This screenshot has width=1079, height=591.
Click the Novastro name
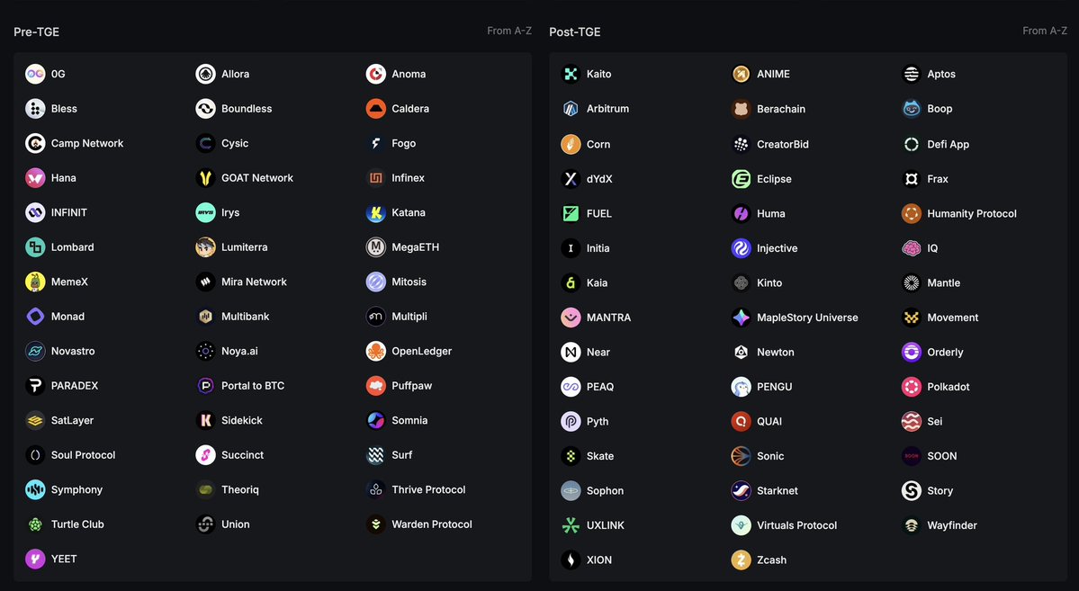(73, 351)
